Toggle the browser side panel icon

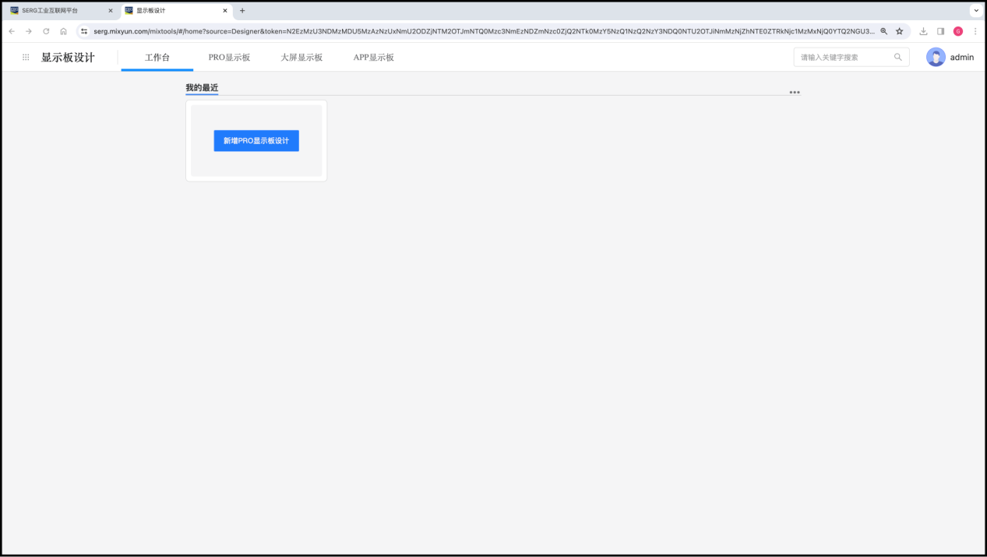940,31
